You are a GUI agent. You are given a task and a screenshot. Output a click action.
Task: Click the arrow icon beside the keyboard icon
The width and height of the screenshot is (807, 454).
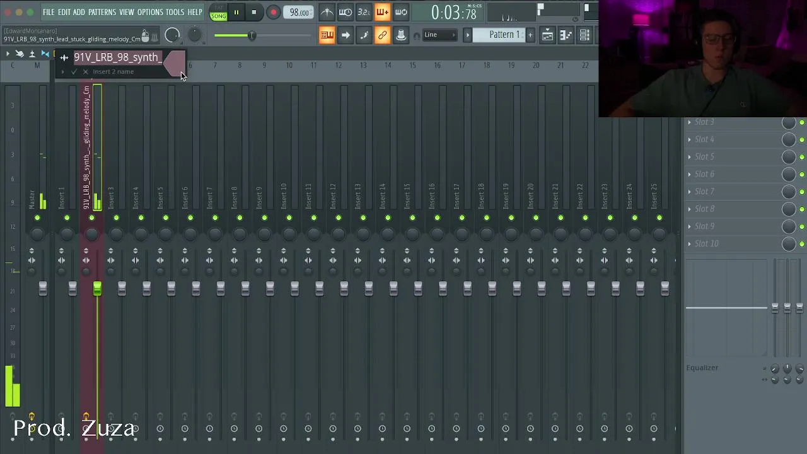click(x=345, y=35)
